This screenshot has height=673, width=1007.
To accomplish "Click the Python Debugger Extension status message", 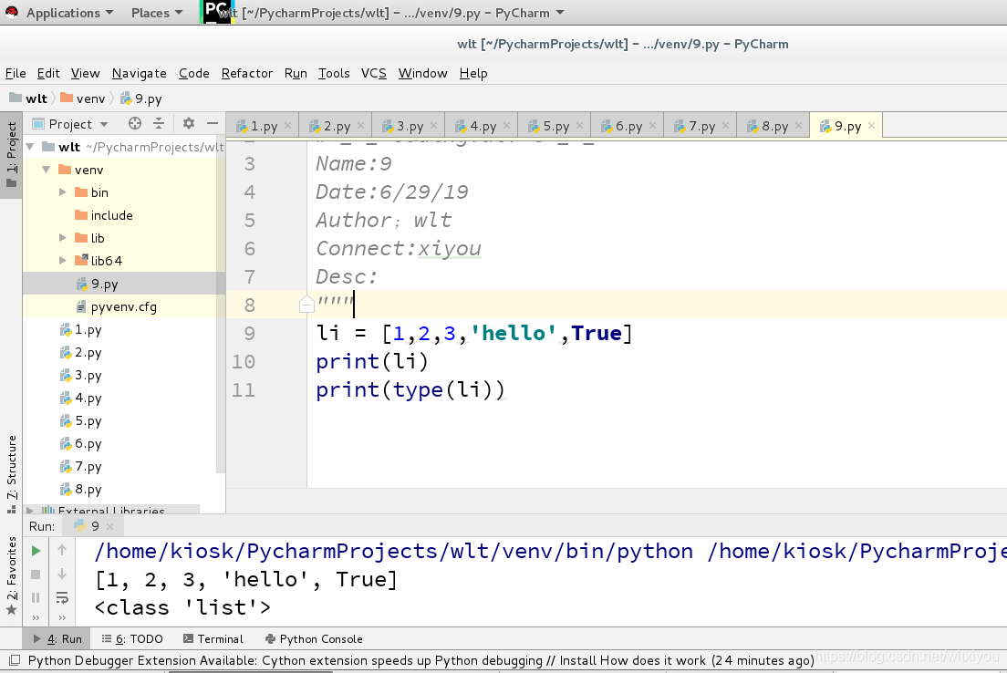I will [420, 660].
